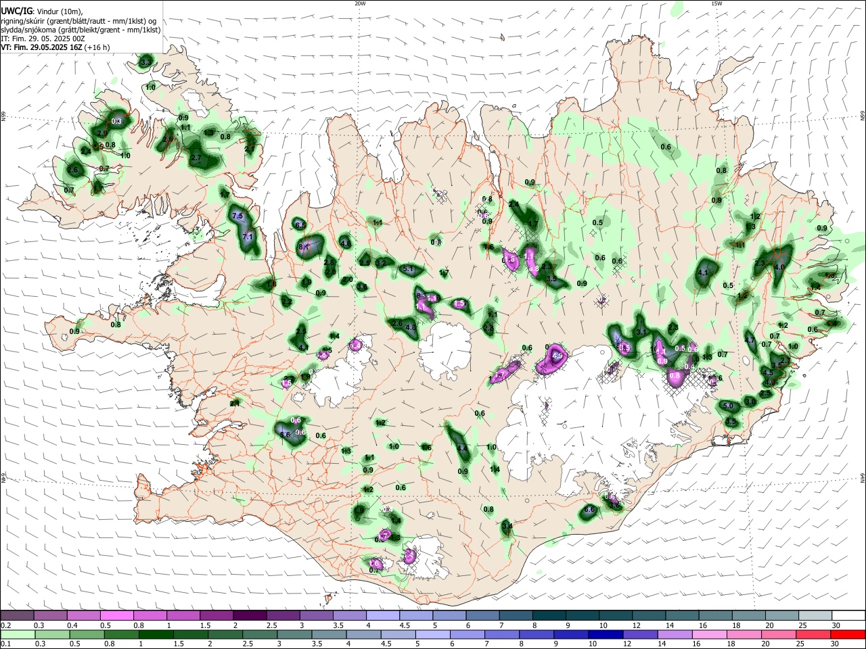Choose the deep blue lower swatch labeled 10

point(605,634)
